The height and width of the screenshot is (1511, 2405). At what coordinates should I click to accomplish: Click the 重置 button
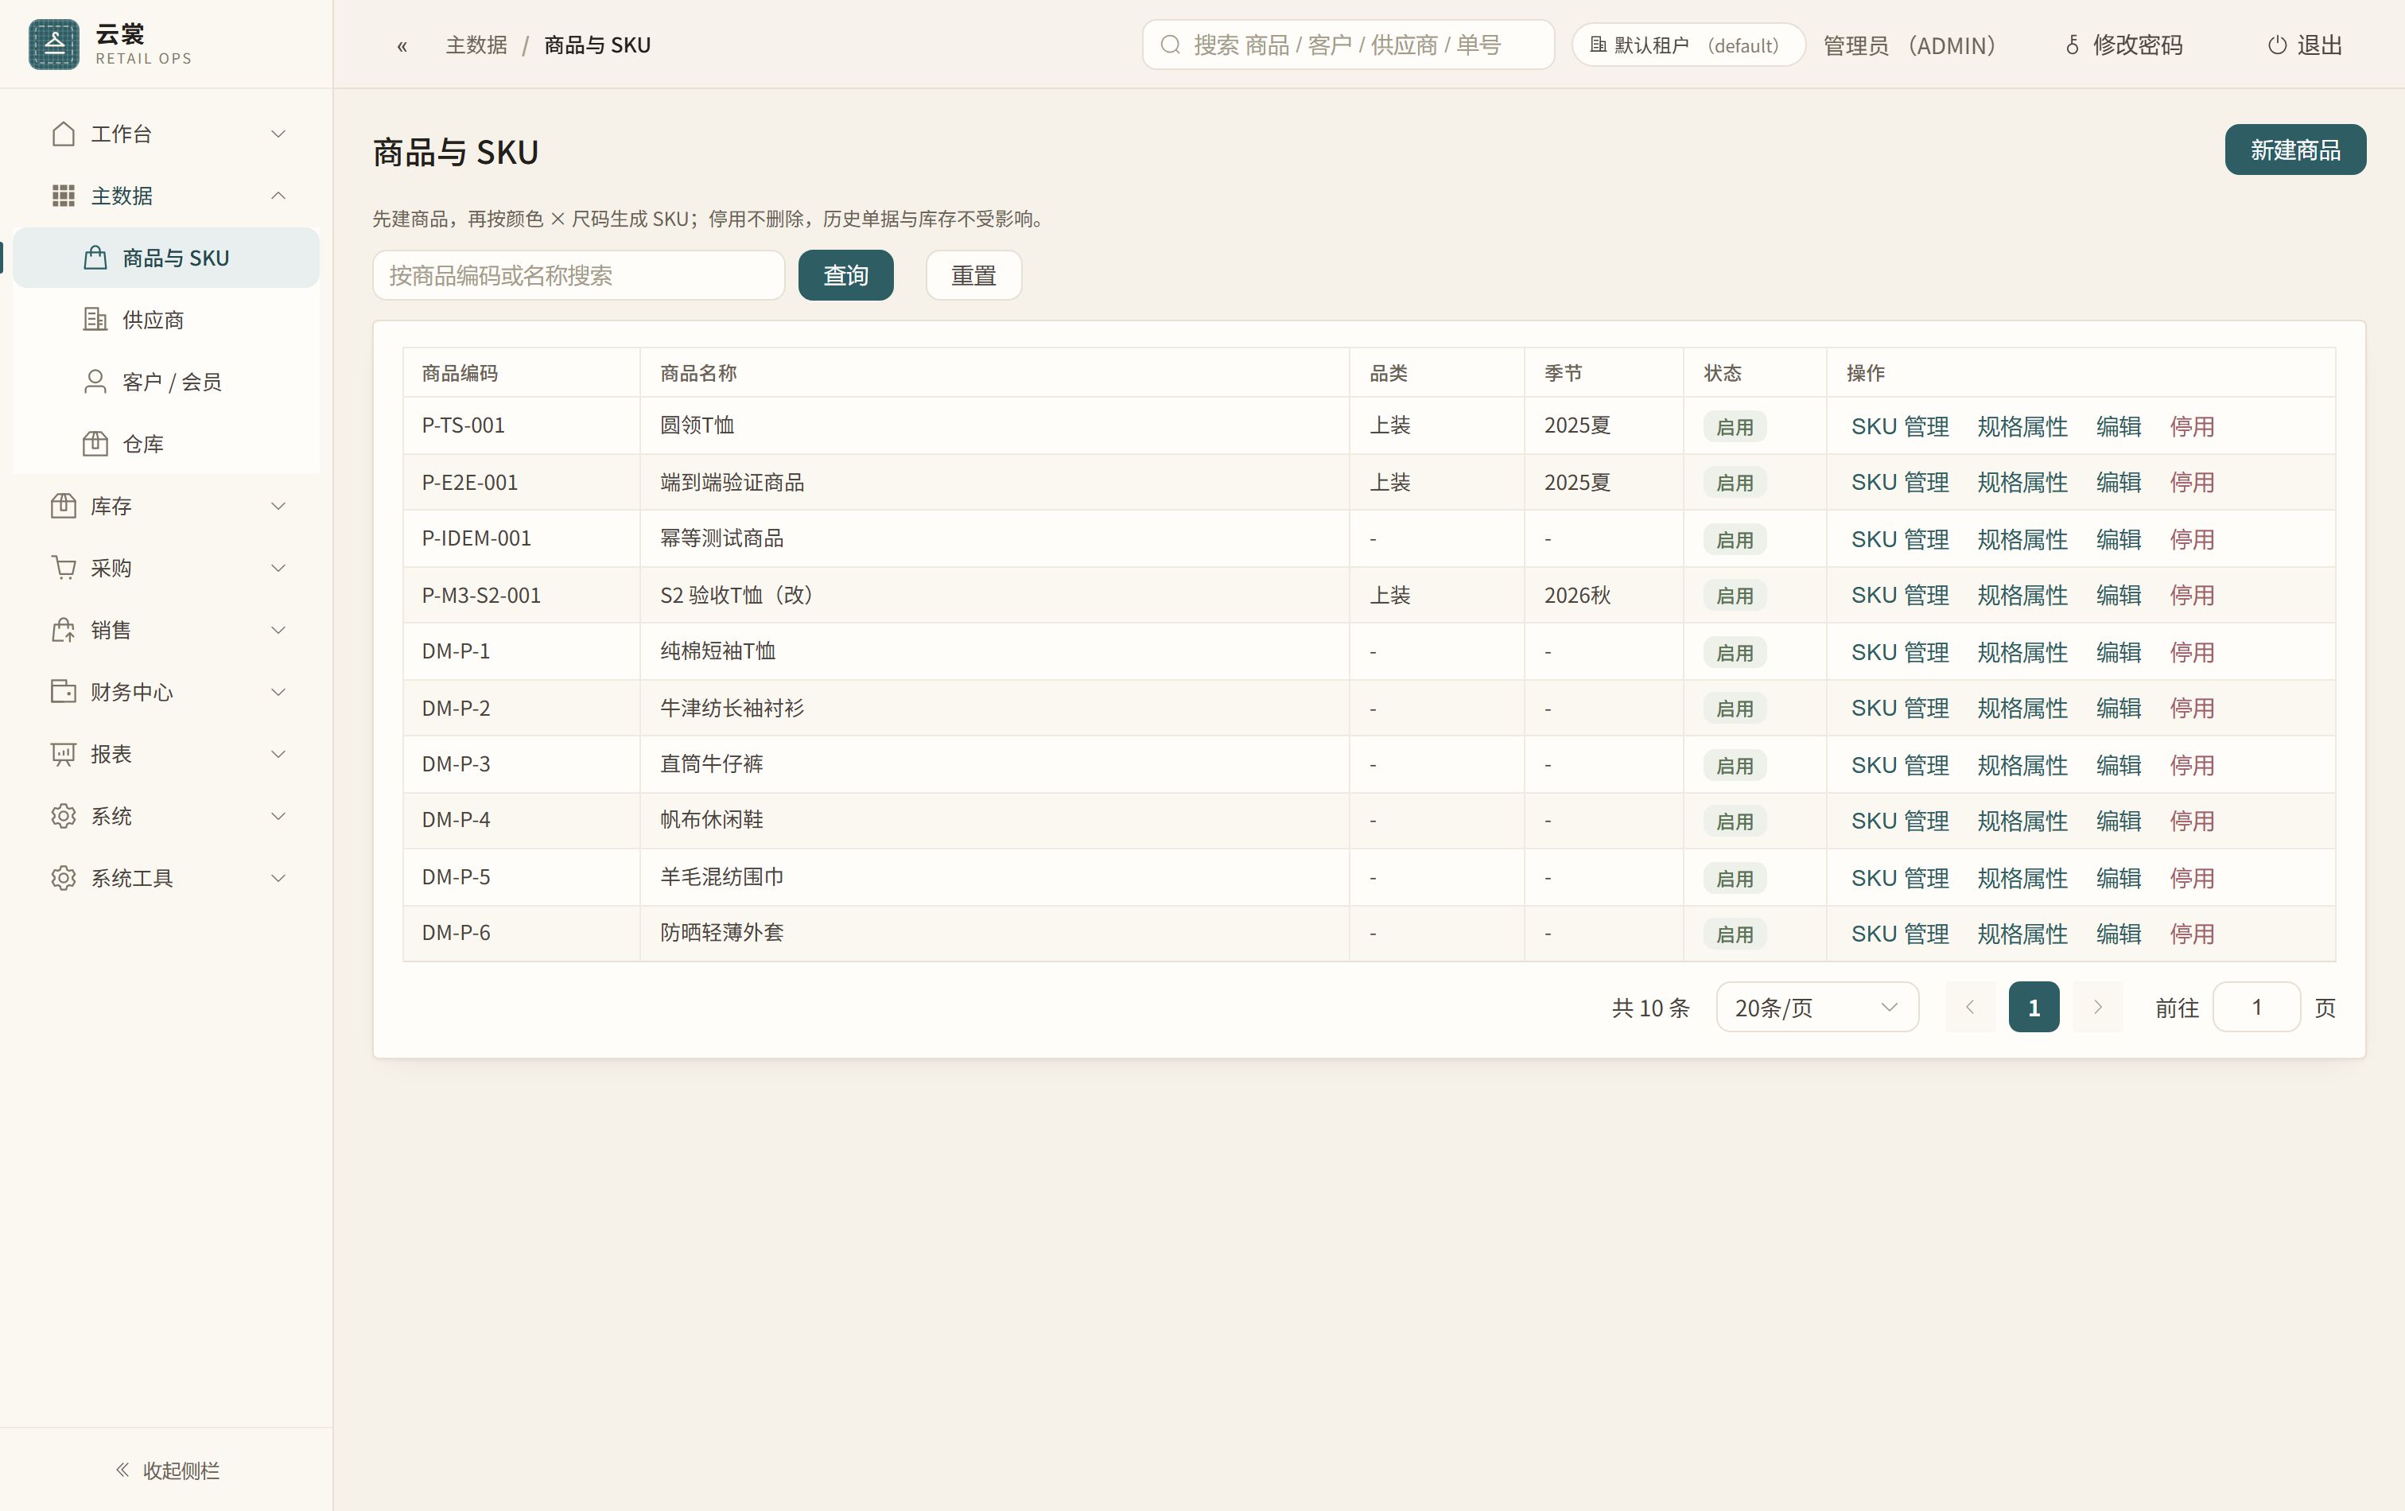[x=973, y=276]
